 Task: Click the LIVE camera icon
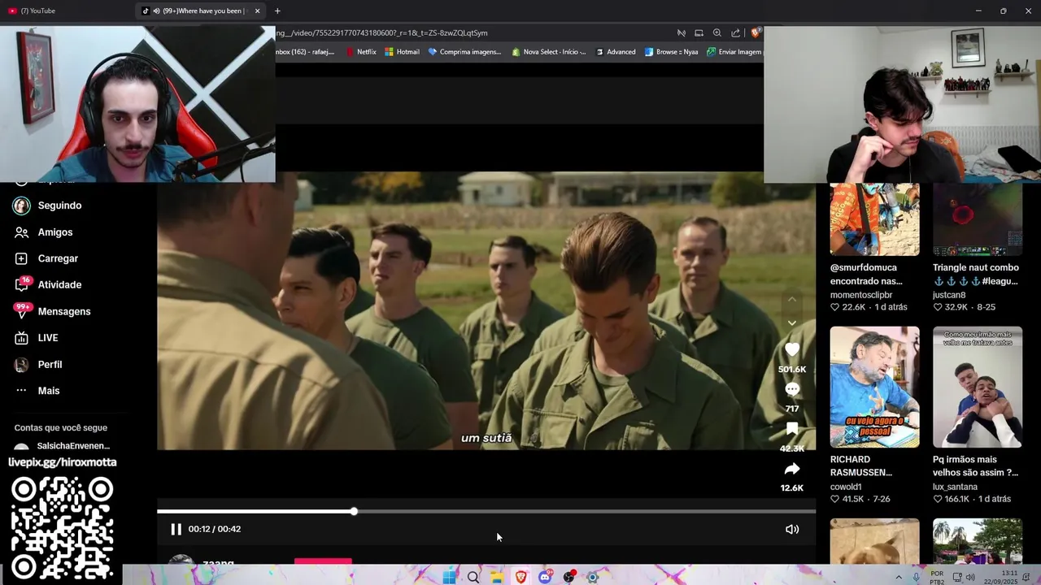coord(22,338)
